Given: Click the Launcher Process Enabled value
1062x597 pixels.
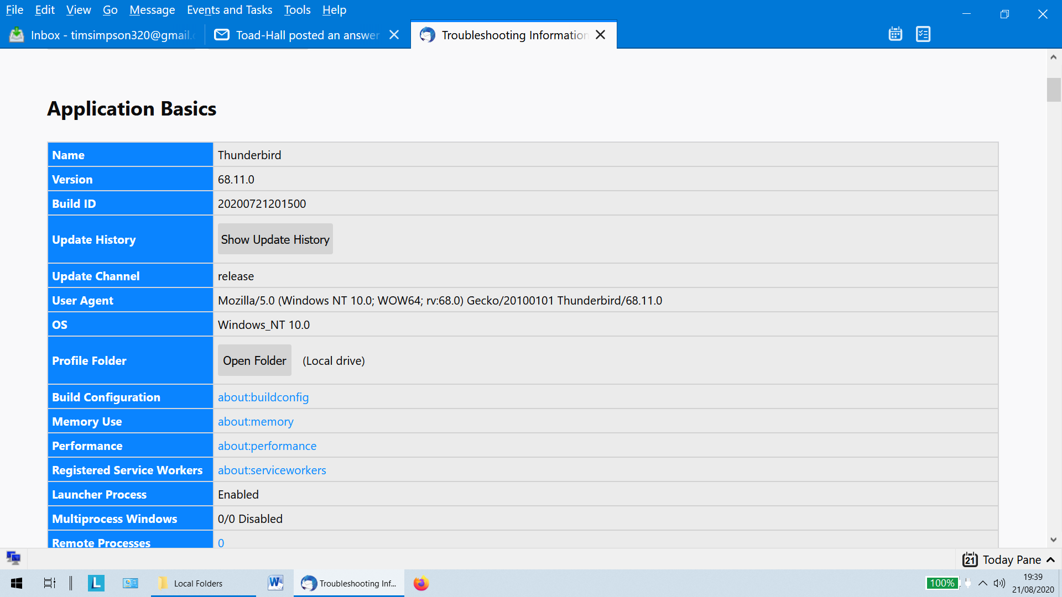Looking at the screenshot, I should point(238,495).
